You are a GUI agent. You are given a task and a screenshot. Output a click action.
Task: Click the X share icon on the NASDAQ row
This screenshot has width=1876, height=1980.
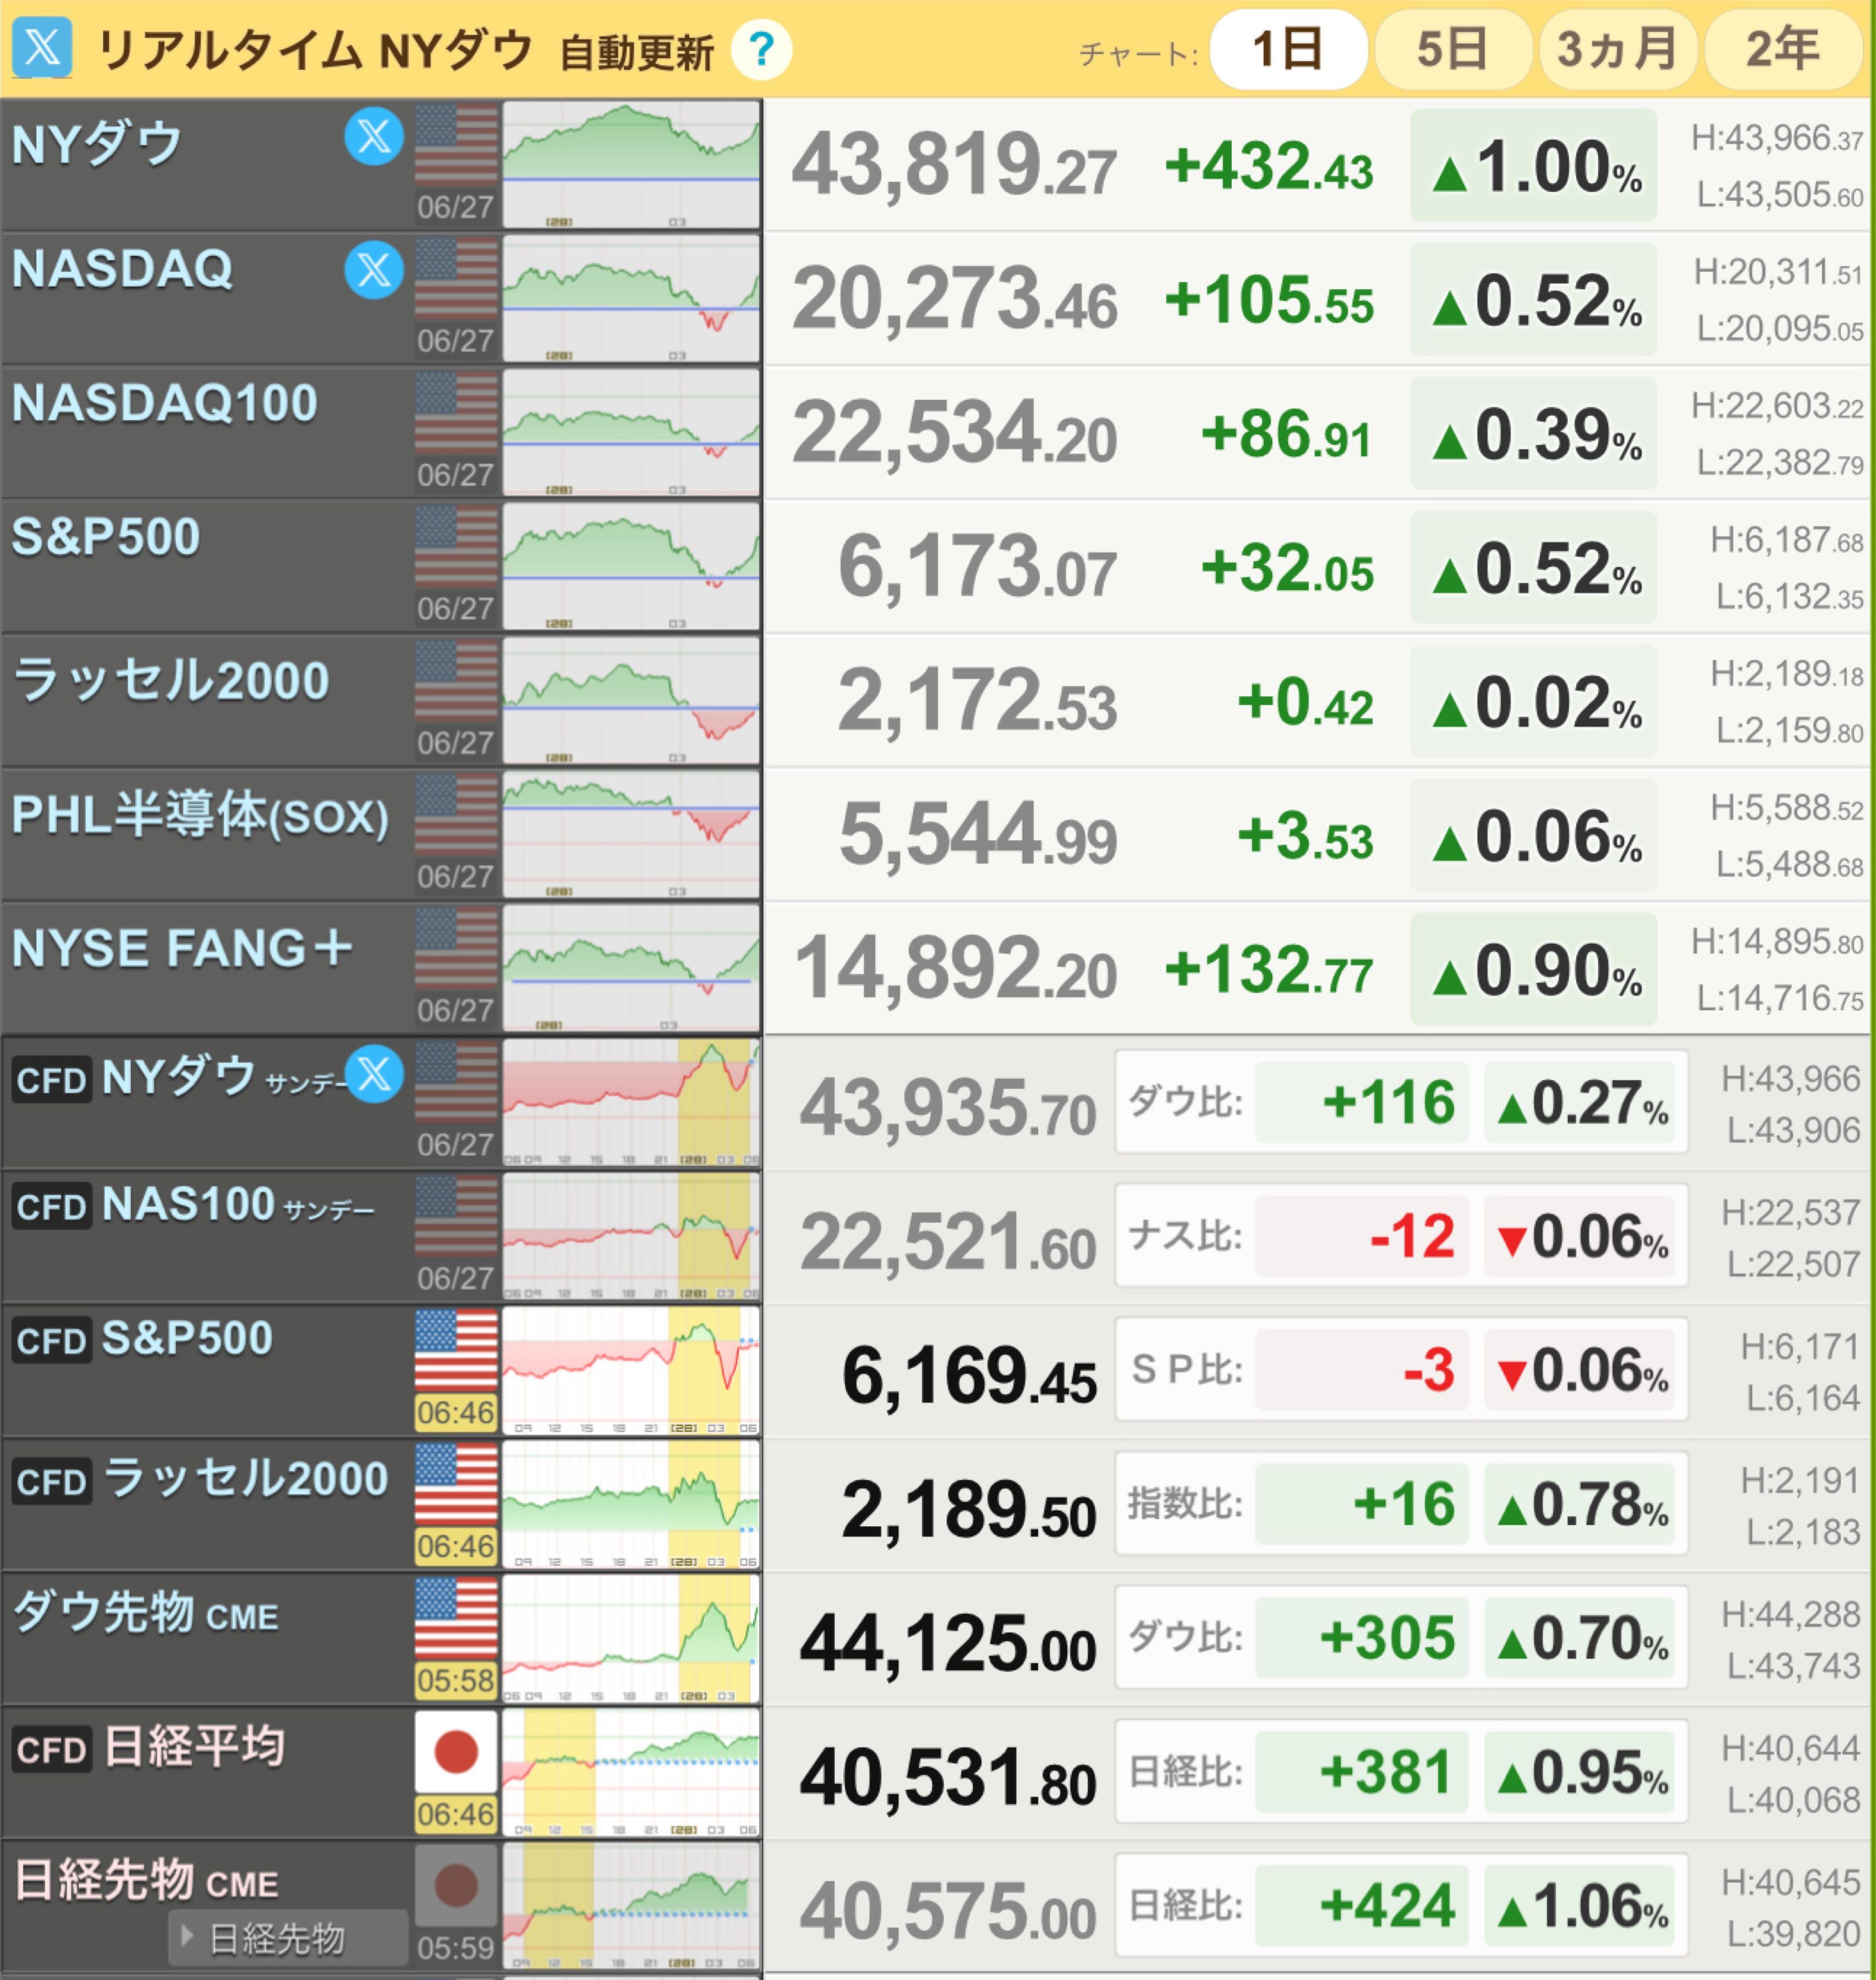pos(374,270)
